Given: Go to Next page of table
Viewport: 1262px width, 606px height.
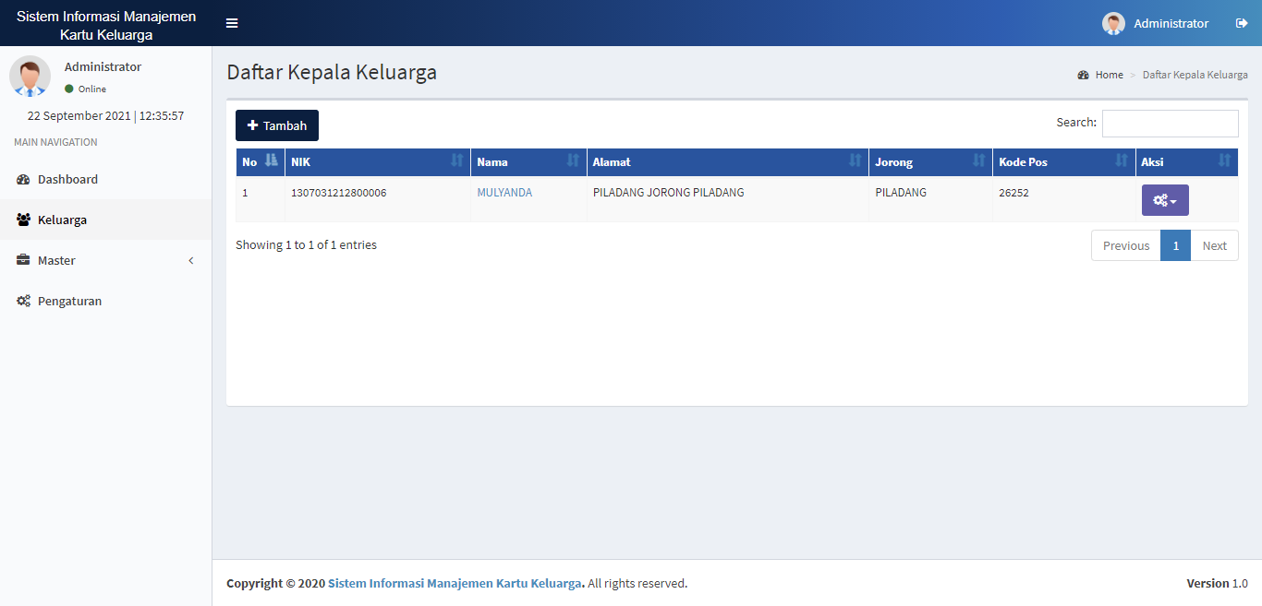Looking at the screenshot, I should coord(1214,245).
